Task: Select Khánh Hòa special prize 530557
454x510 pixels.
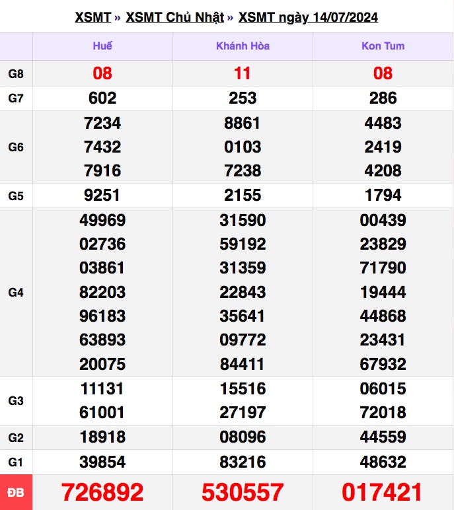Action: point(243,492)
